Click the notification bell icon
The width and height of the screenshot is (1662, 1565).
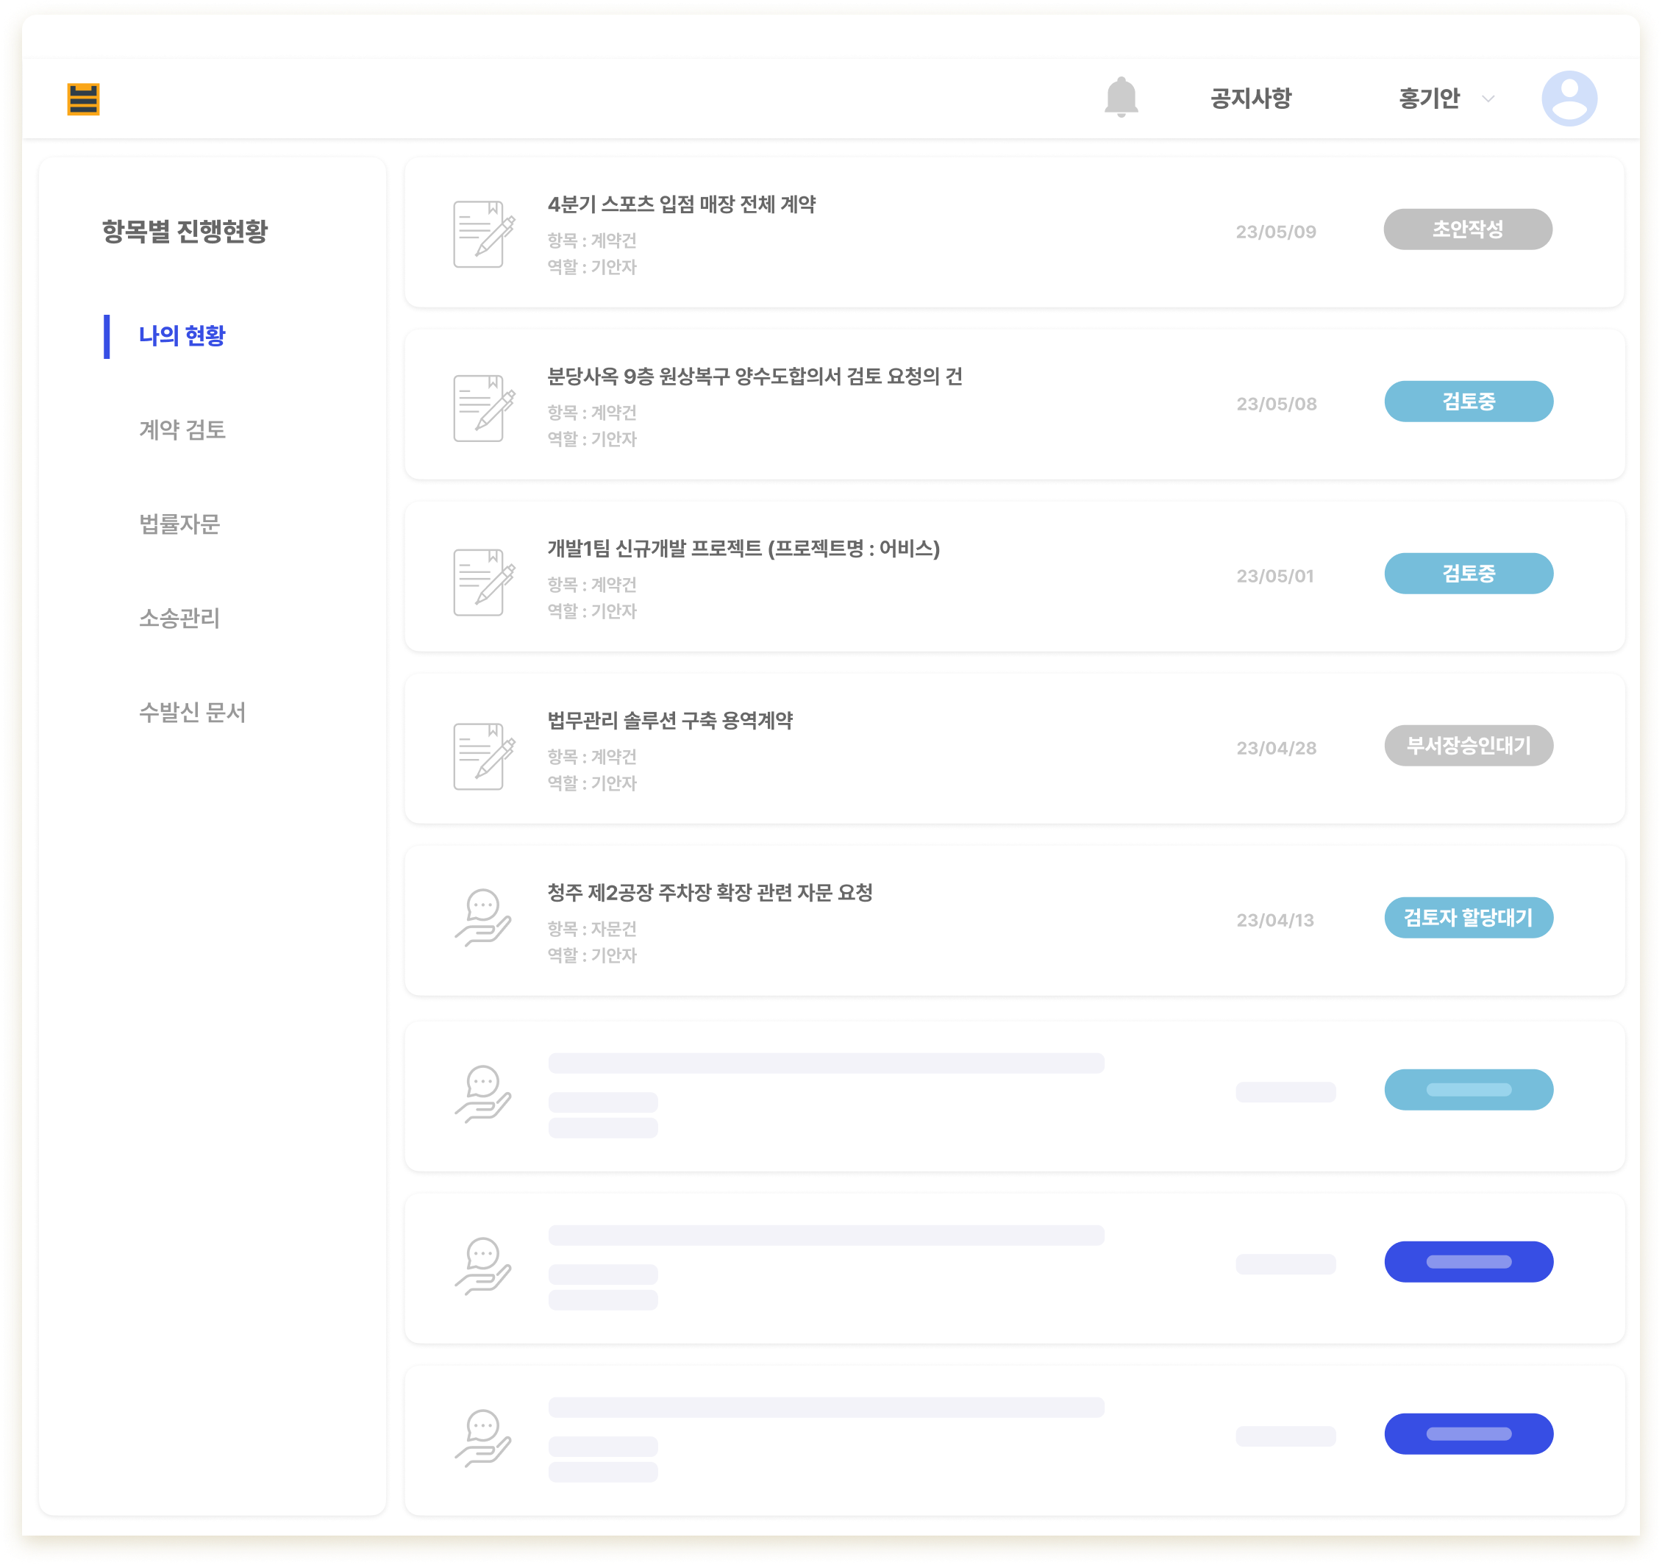tap(1120, 98)
